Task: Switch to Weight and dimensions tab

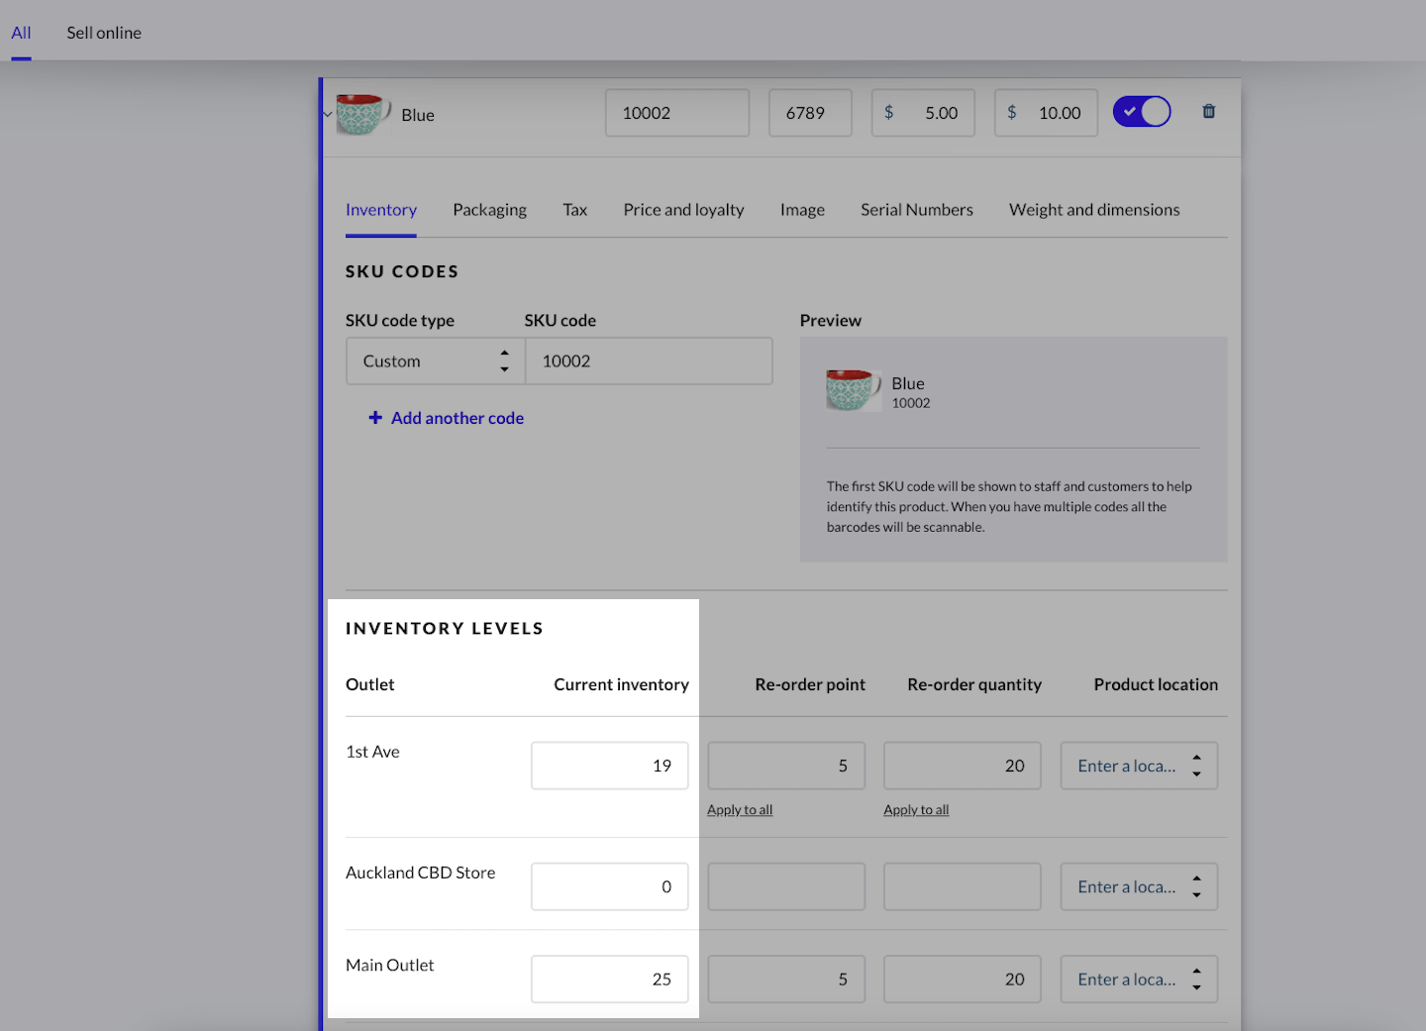Action: pos(1093,210)
